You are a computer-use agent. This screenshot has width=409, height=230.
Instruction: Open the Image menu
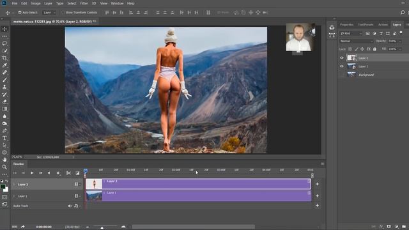[x=36, y=3]
